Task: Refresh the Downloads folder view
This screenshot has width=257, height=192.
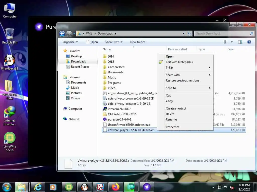Action: [x=189, y=33]
